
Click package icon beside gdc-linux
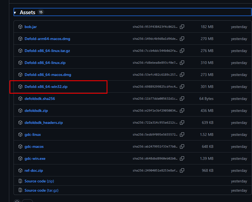click(20, 134)
